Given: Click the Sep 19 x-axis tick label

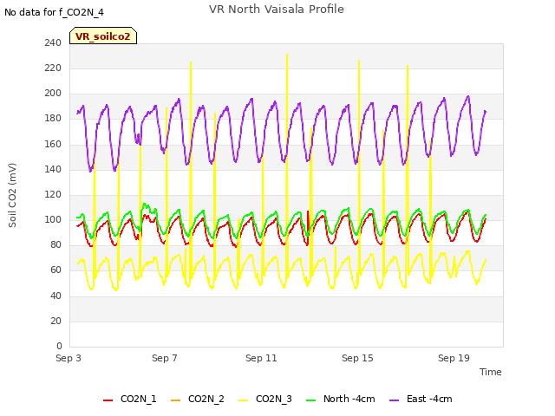Looking at the screenshot, I should tap(454, 358).
